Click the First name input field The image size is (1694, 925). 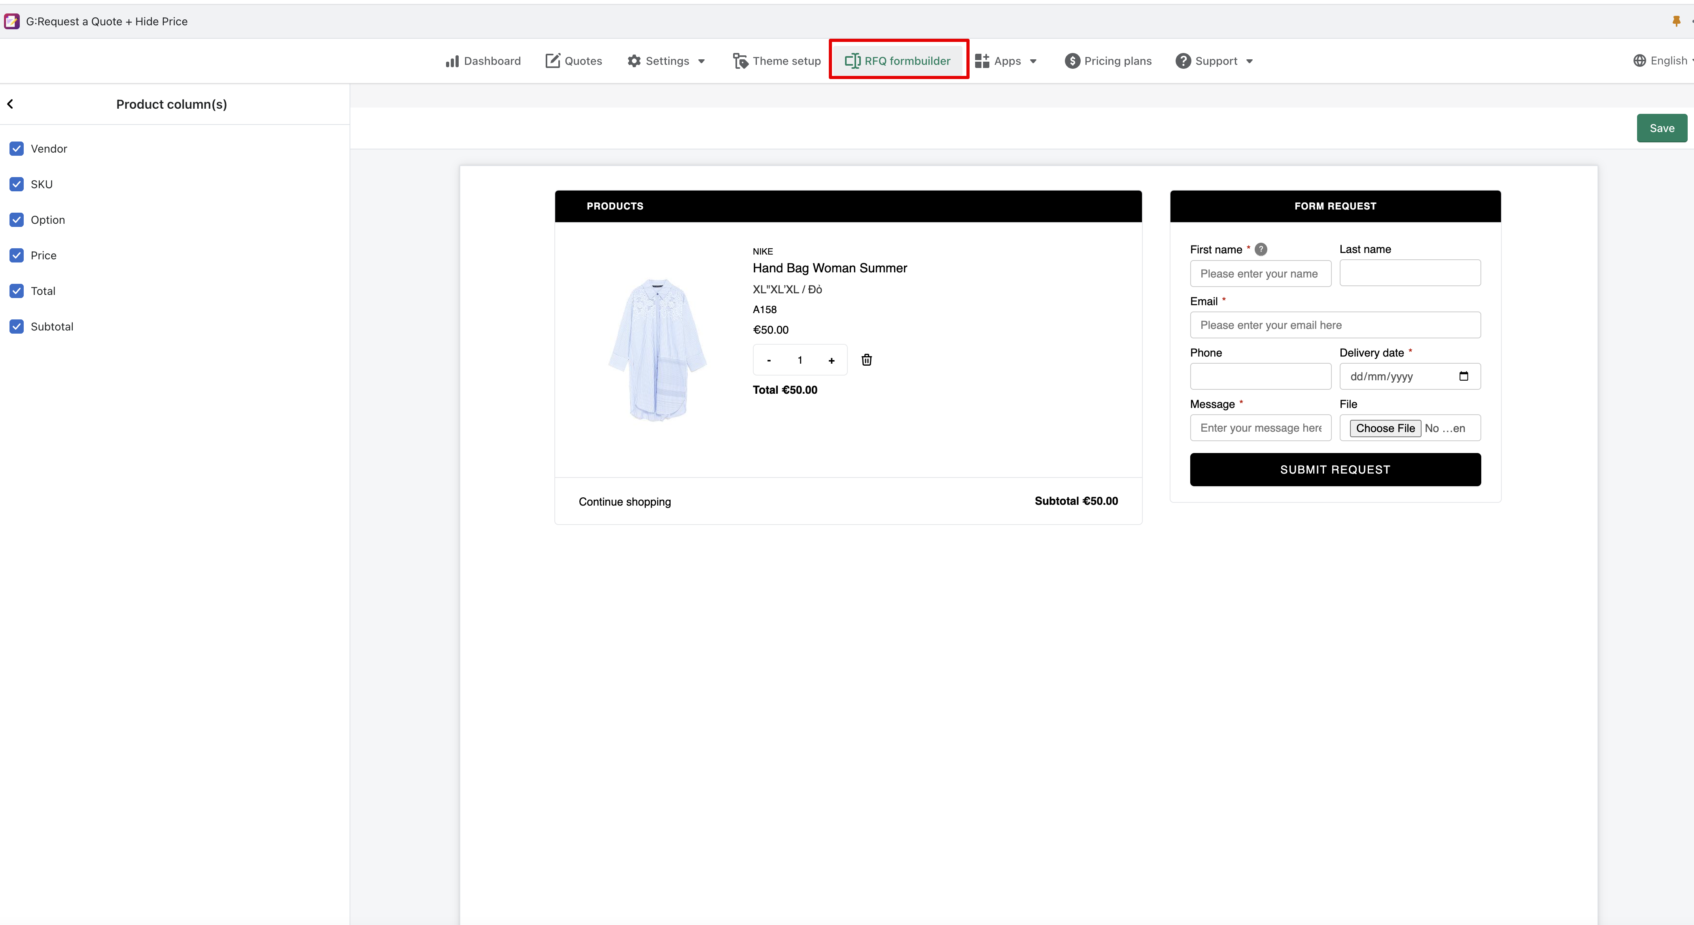click(x=1260, y=274)
